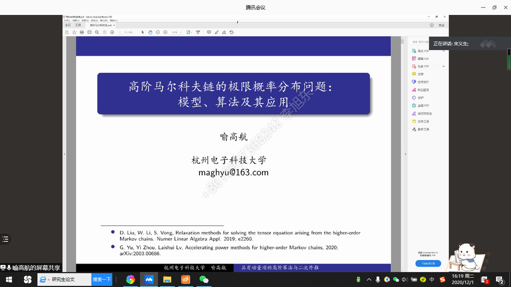The image size is (511, 287).
Task: Click the print icon in Acrobat toolbar
Action: tap(82, 32)
